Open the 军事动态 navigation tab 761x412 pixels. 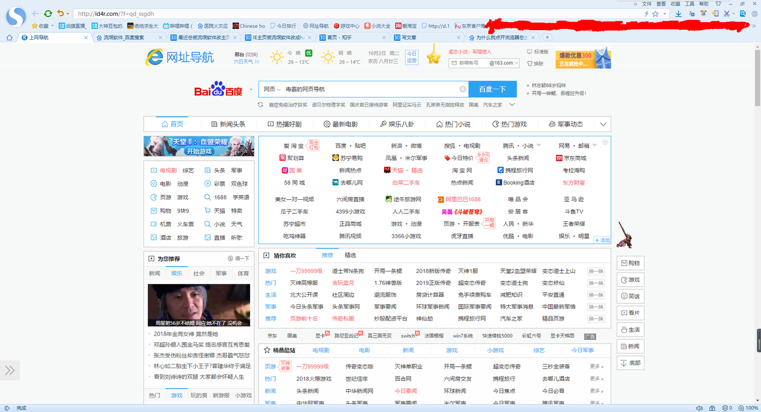coord(566,124)
